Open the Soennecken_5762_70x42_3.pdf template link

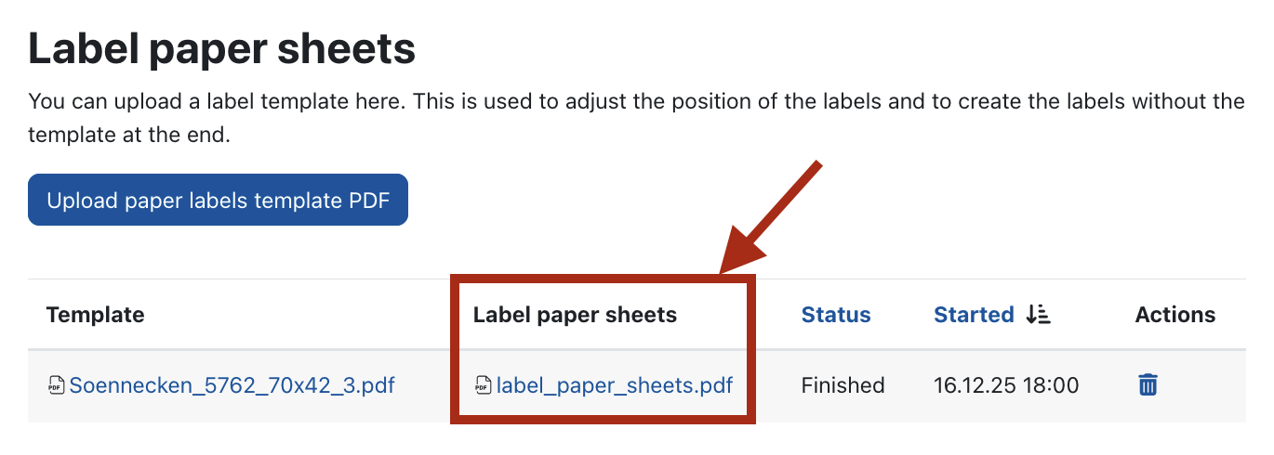[x=232, y=384]
